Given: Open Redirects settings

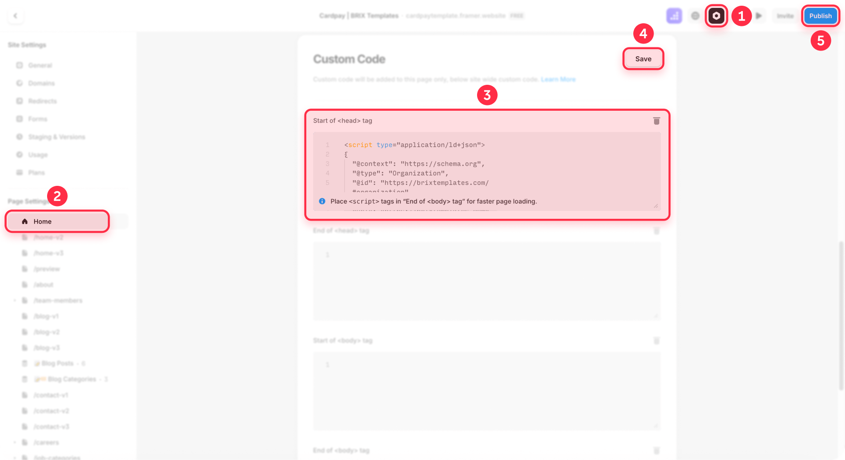Looking at the screenshot, I should pos(42,101).
